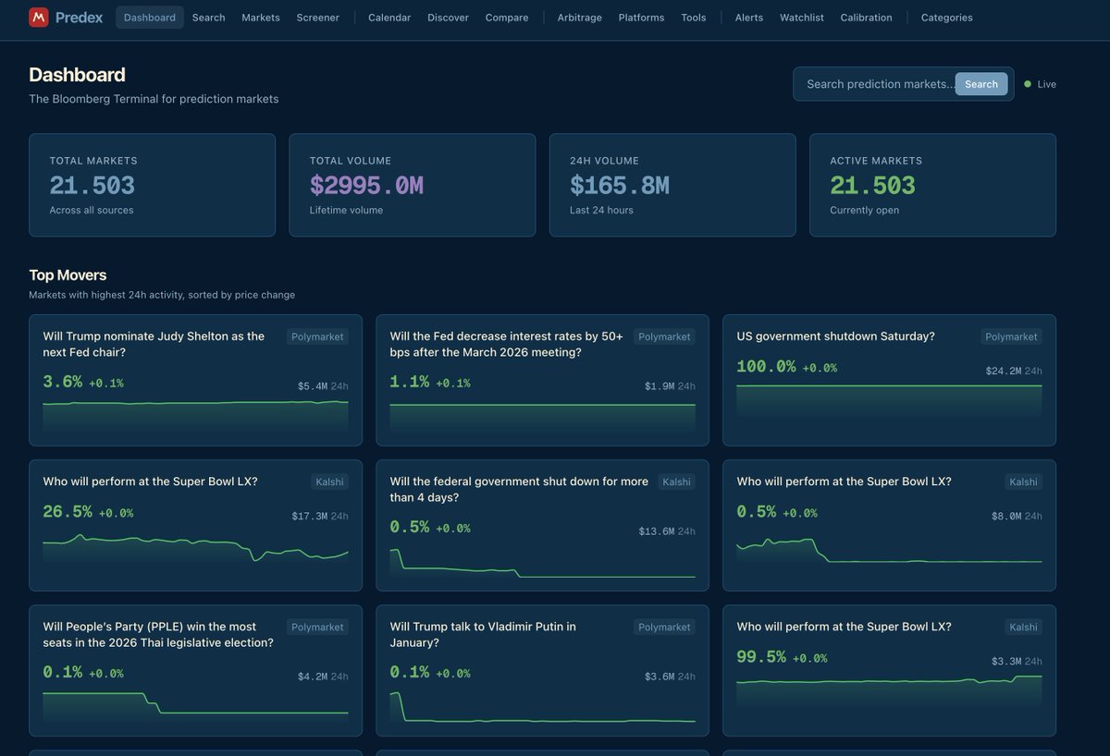The width and height of the screenshot is (1110, 756).
Task: Open the Arbitrage nav item
Action: [x=579, y=18]
